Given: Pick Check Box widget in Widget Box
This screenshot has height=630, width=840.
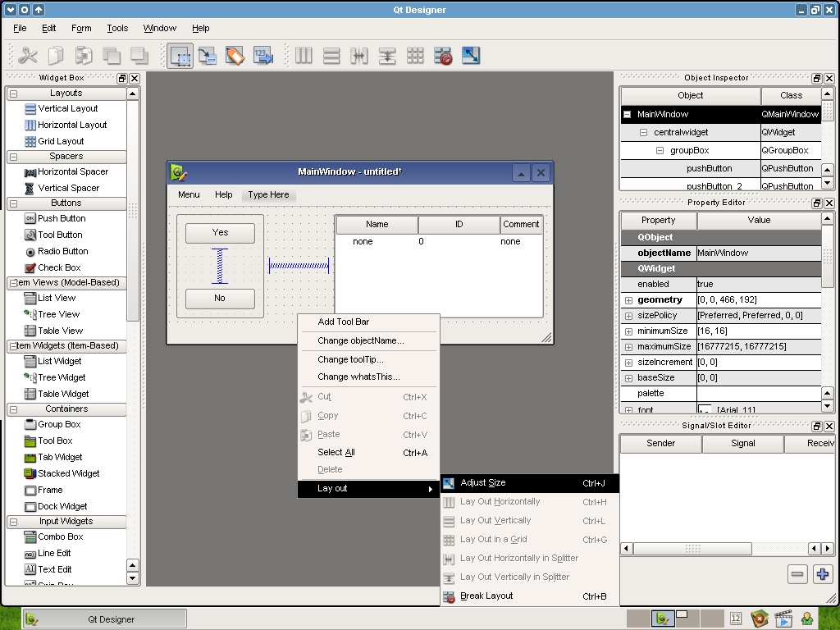Looking at the screenshot, I should point(53,268).
